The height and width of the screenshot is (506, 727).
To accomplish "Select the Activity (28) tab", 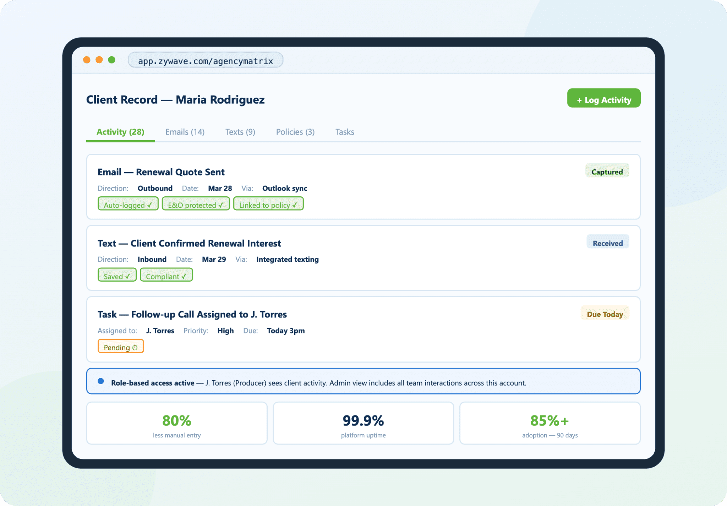I will click(120, 132).
